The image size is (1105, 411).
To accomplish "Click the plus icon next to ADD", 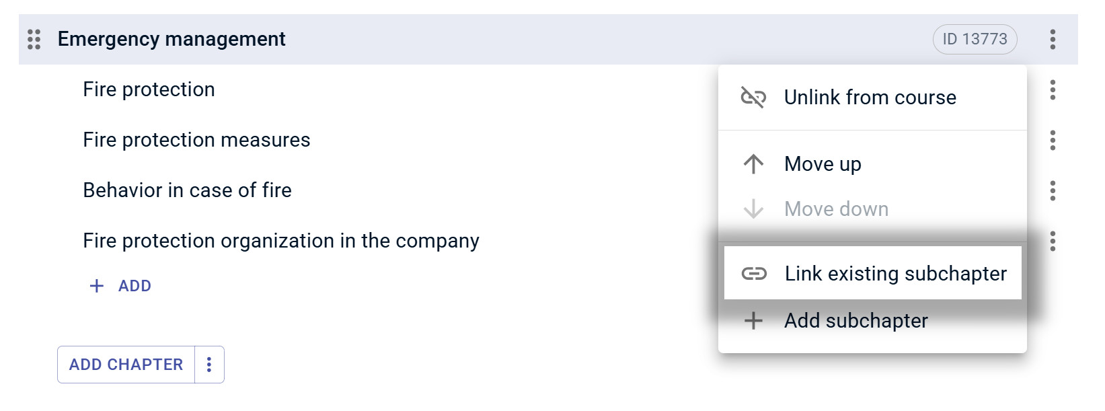I will coord(95,286).
